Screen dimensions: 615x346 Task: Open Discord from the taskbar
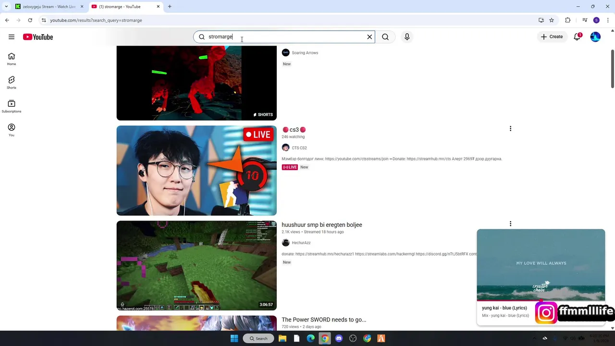pos(339,338)
